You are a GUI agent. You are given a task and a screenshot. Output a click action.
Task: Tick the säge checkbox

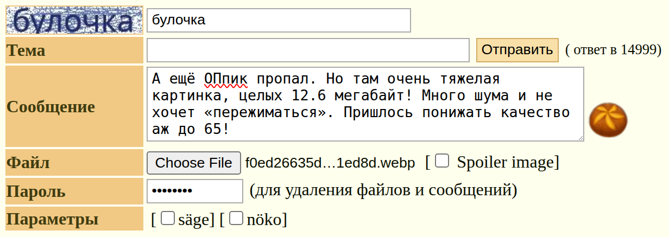coord(168,218)
